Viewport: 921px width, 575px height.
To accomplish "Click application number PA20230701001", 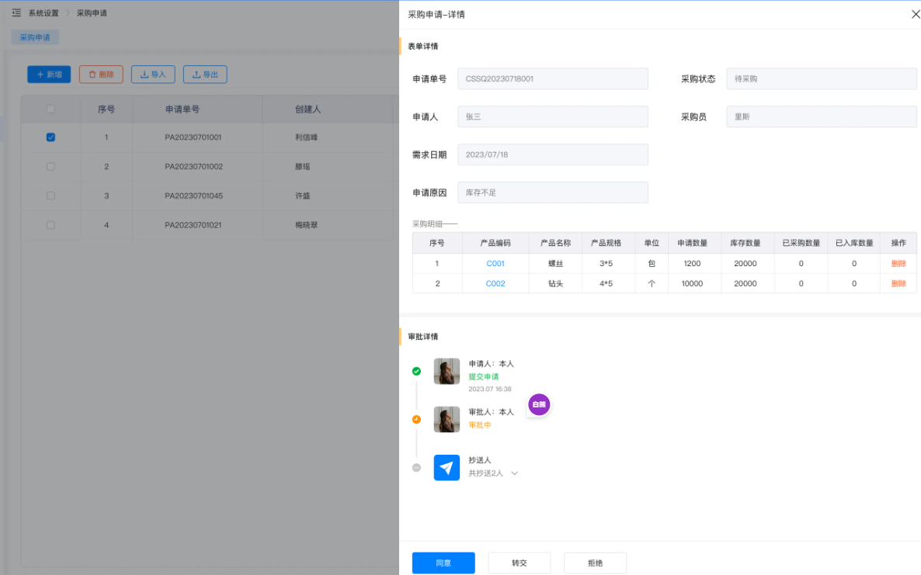I will click(193, 137).
